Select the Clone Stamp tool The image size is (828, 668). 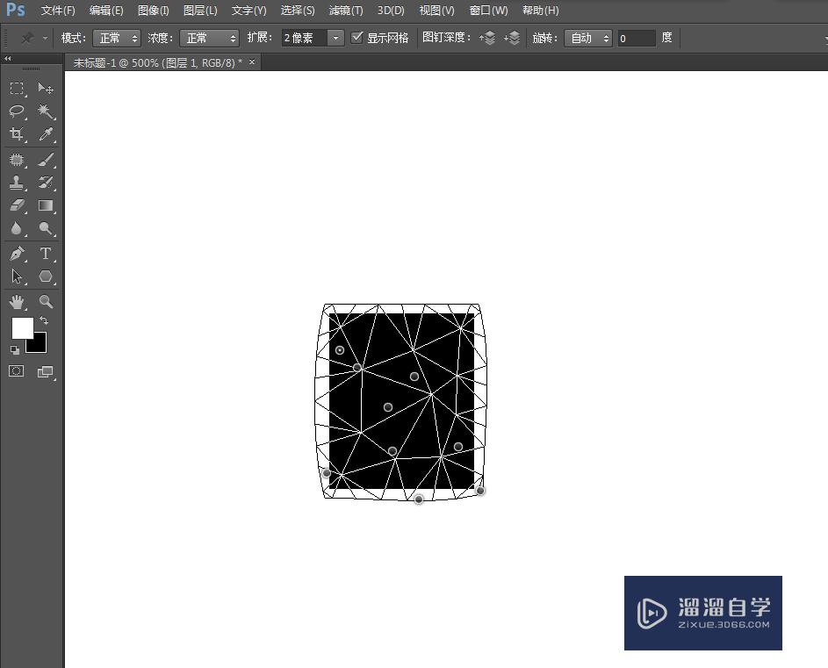(17, 183)
